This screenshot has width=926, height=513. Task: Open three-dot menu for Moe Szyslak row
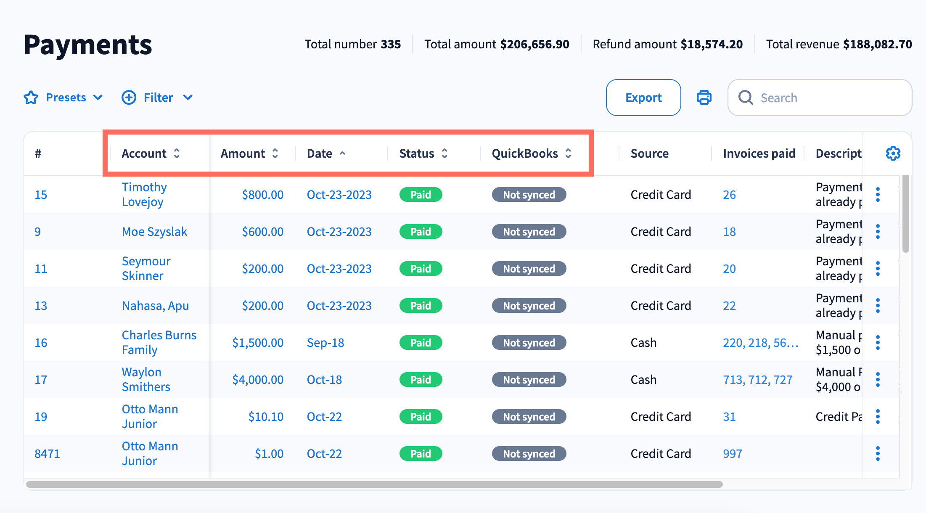[x=878, y=232]
